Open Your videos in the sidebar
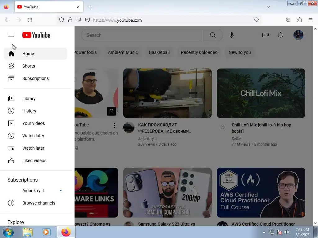318x238 pixels. tap(35, 123)
